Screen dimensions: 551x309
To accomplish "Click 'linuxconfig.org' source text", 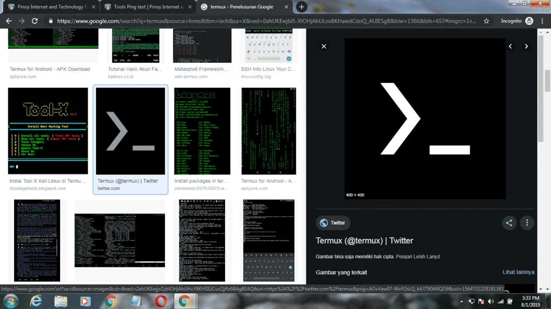I will pos(256,76).
